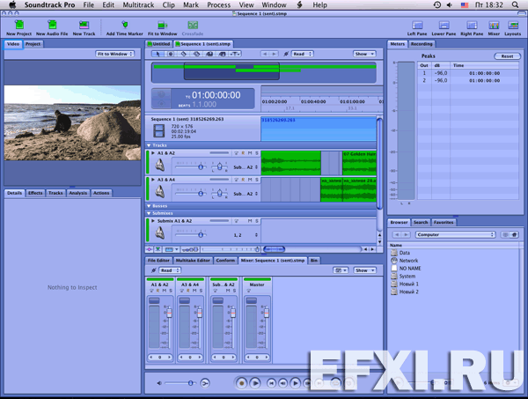528x399 pixels.
Task: Select the Blade All tool
Action: click(196, 54)
